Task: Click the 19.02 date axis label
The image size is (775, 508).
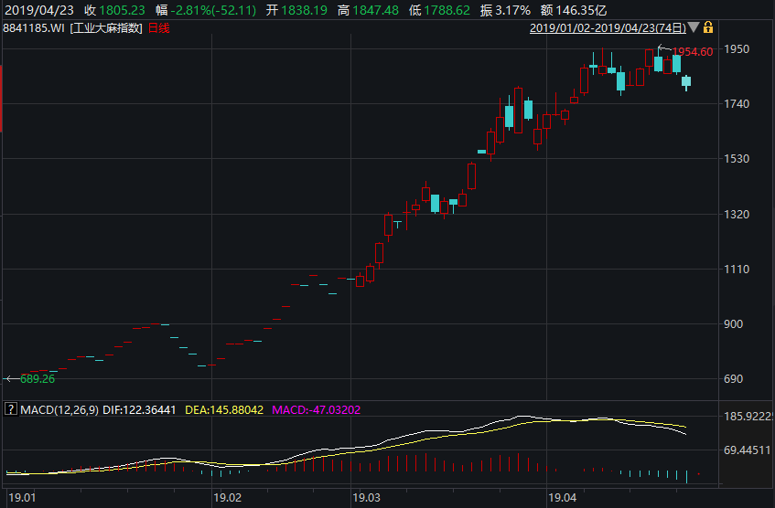Action: click(227, 498)
